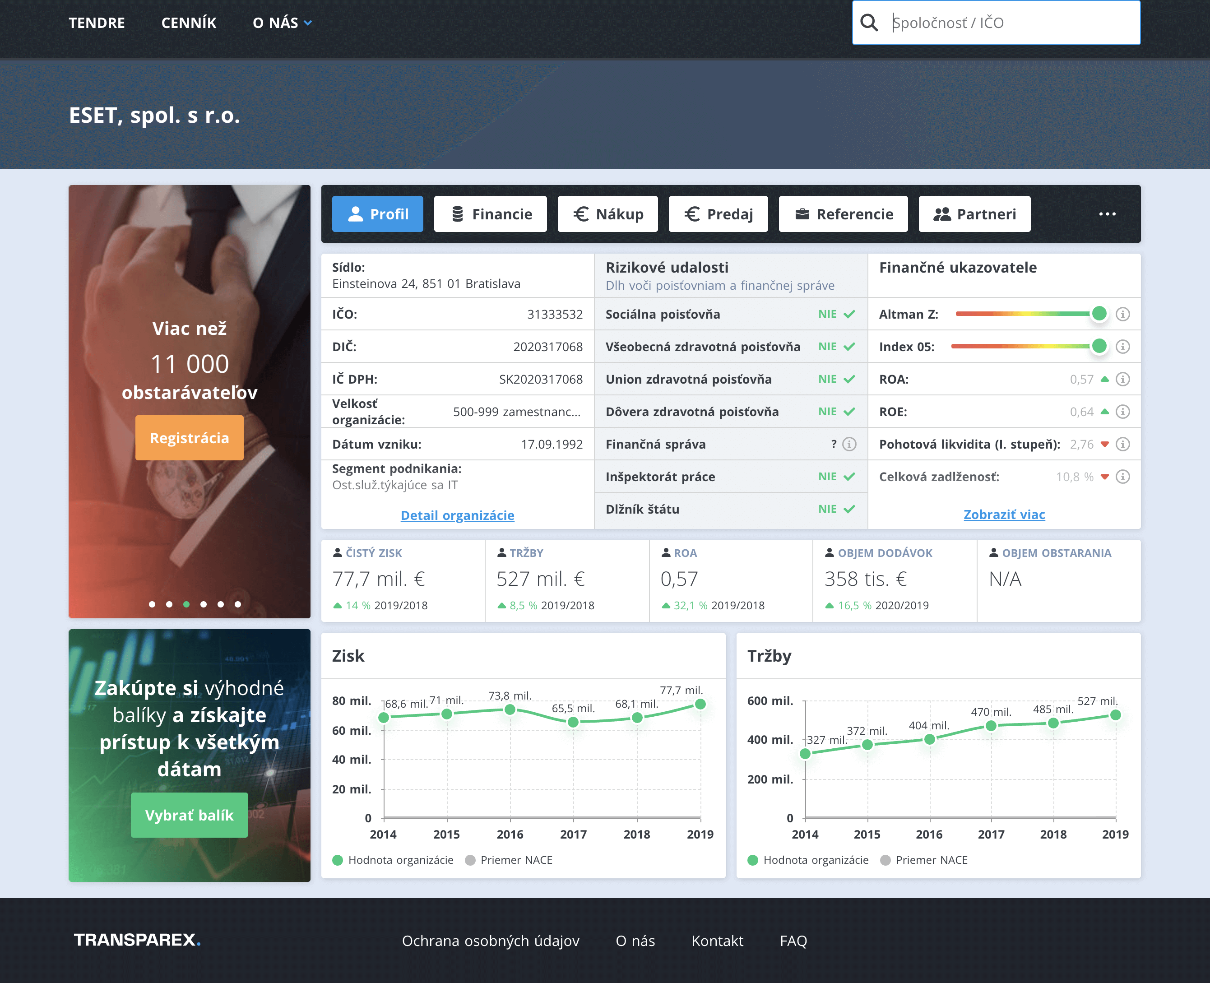Select the green active carousel dot

(x=186, y=604)
